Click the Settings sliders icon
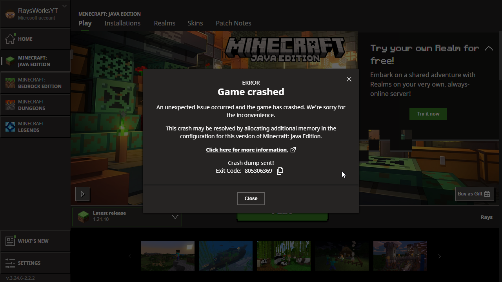Viewport: 502px width, 282px height. 10,263
